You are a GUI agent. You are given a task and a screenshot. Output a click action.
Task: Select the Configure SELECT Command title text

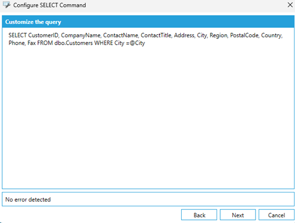click(49, 5)
